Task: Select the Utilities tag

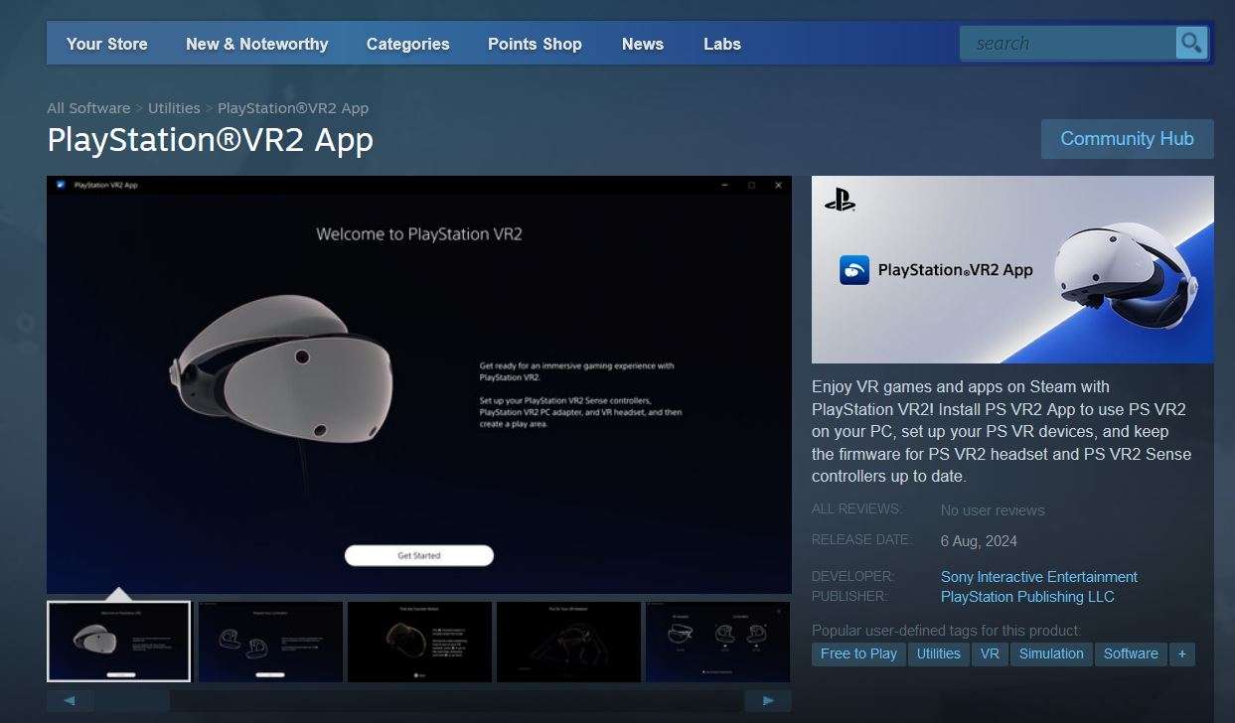Action: [938, 653]
